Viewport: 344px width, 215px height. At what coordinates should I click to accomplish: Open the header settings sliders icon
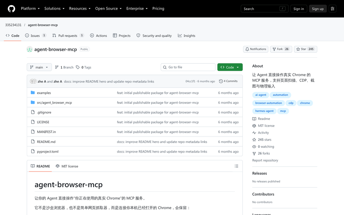[332, 9]
